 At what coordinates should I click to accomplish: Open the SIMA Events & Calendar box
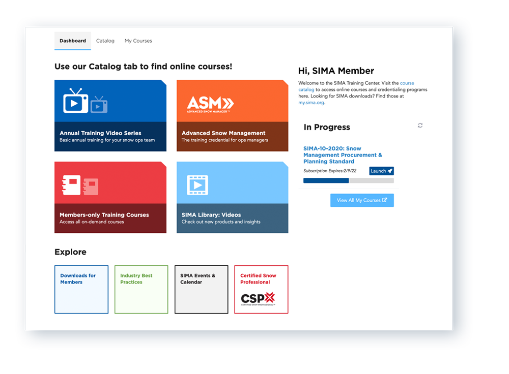point(201,290)
